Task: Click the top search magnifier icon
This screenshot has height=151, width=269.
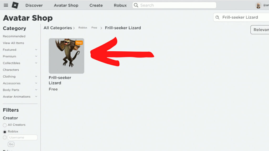Action: (x=136, y=5)
